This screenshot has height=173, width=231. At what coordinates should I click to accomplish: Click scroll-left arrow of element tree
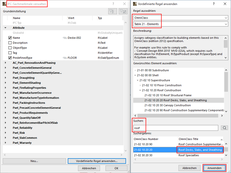(x=135, y=116)
